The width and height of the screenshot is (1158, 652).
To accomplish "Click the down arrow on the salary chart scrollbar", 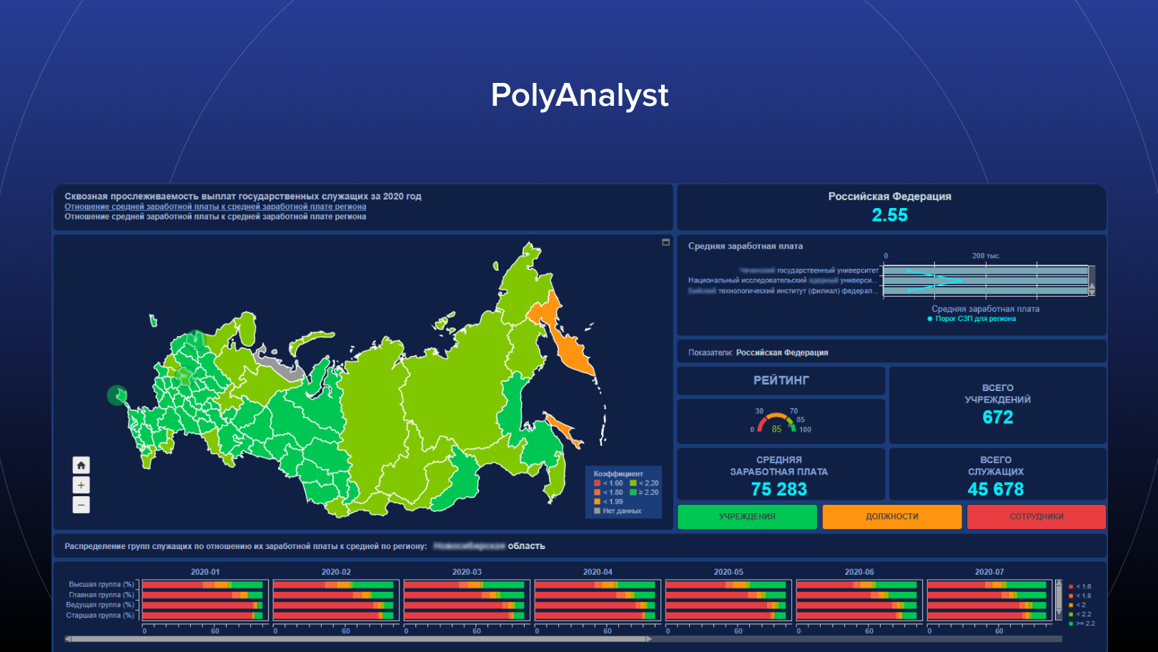I will click(1092, 292).
